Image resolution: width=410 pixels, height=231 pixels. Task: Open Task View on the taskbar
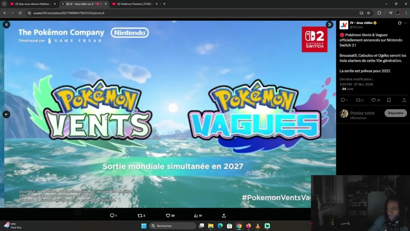click(201, 226)
